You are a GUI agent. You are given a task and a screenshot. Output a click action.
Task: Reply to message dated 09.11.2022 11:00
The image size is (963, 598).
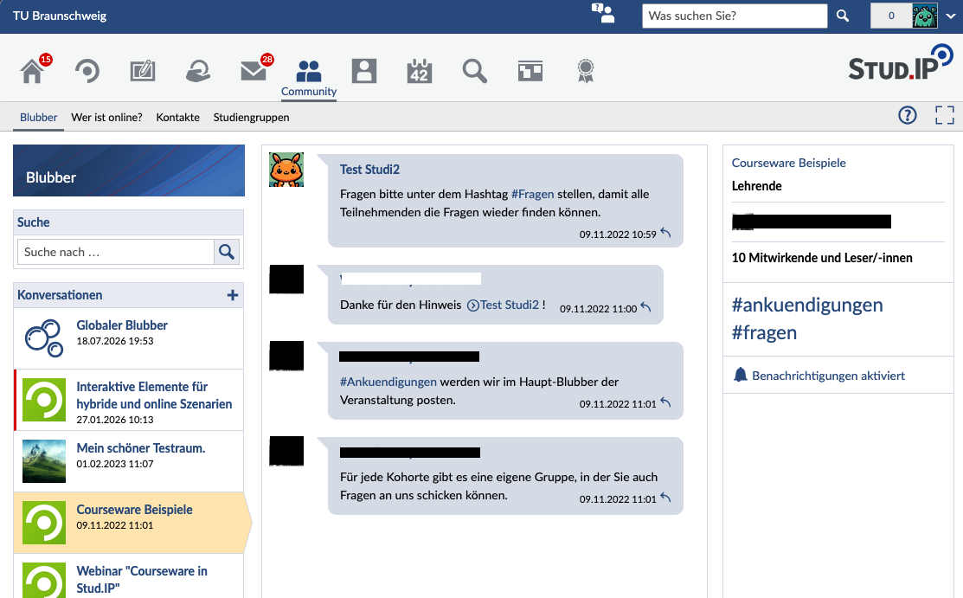click(x=646, y=306)
